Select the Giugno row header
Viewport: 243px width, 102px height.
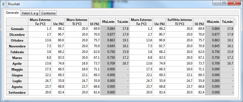17,75
